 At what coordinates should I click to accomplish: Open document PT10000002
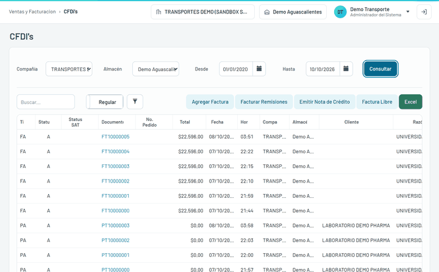(115, 240)
